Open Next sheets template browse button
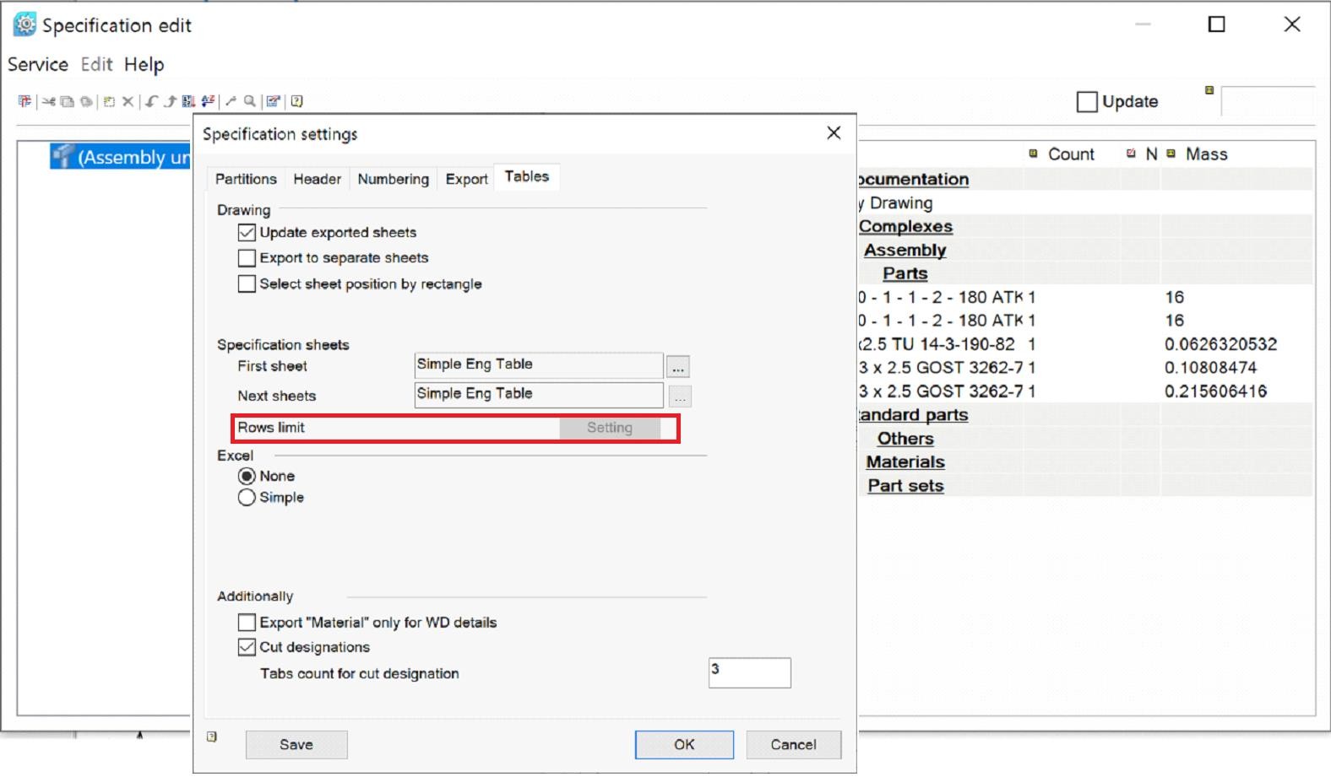 [x=680, y=397]
